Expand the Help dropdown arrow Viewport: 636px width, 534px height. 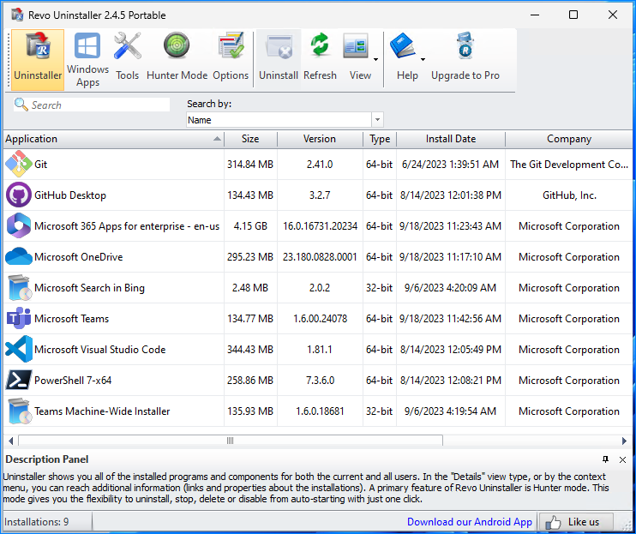pos(423,60)
